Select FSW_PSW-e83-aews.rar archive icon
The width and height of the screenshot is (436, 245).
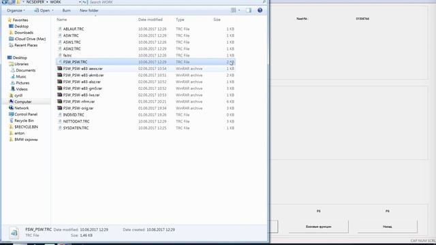(x=59, y=69)
